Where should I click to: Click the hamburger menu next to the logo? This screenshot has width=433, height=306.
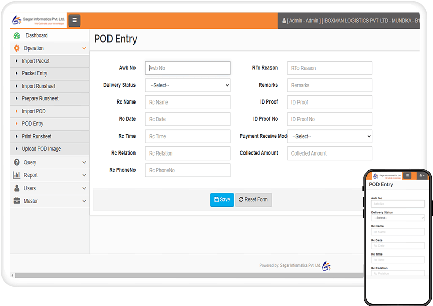(x=74, y=20)
